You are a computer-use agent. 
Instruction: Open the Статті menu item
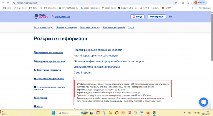(131, 27)
